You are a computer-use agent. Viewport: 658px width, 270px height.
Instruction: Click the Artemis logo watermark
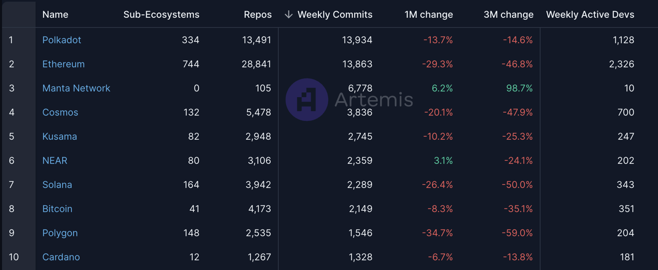(x=350, y=100)
